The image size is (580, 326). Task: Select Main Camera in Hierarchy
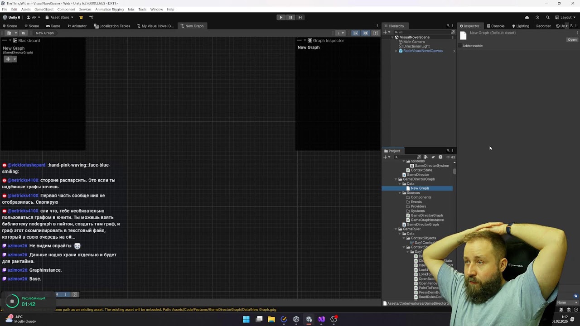pos(414,42)
